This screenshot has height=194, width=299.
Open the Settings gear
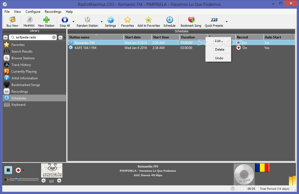(110, 22)
